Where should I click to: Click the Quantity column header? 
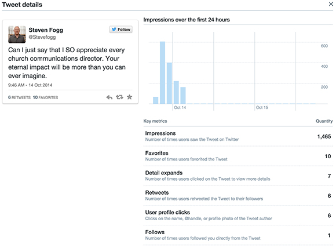[x=324, y=121]
